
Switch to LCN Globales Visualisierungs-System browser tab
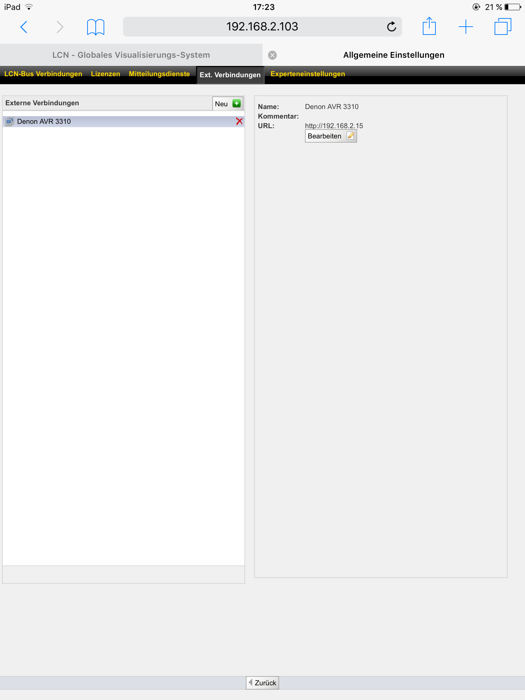(x=131, y=55)
